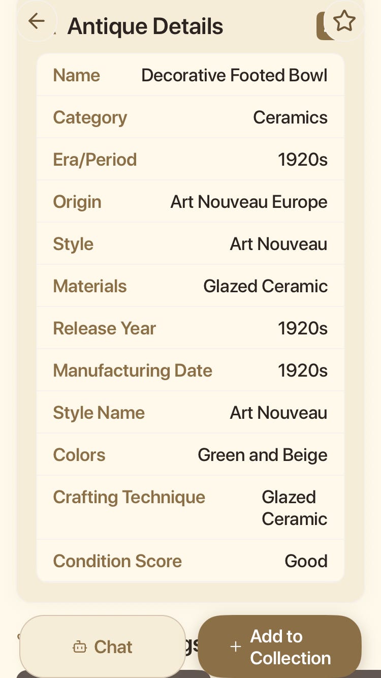Tap the plus icon in Add to Collection
The height and width of the screenshot is (678, 381).
[x=236, y=647]
